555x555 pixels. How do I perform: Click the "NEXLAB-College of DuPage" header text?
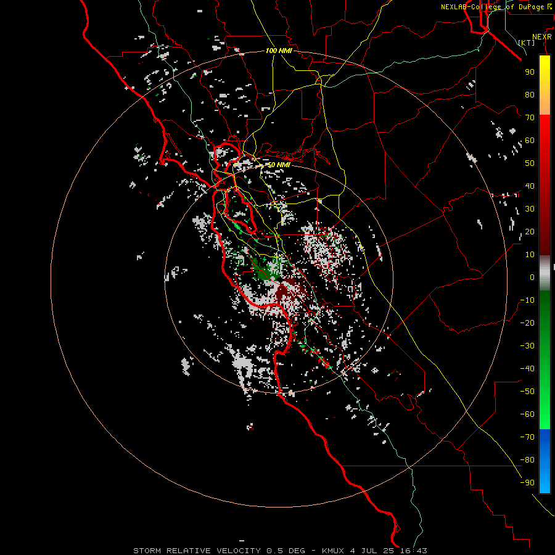click(x=494, y=7)
